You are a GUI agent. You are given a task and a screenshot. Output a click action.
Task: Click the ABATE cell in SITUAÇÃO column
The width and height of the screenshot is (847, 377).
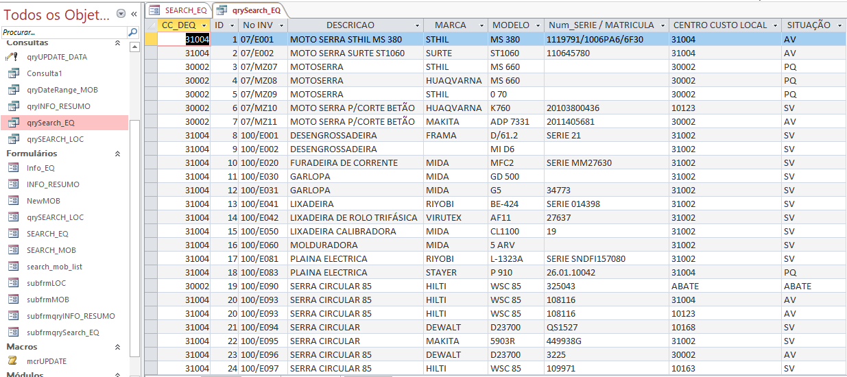(x=813, y=286)
